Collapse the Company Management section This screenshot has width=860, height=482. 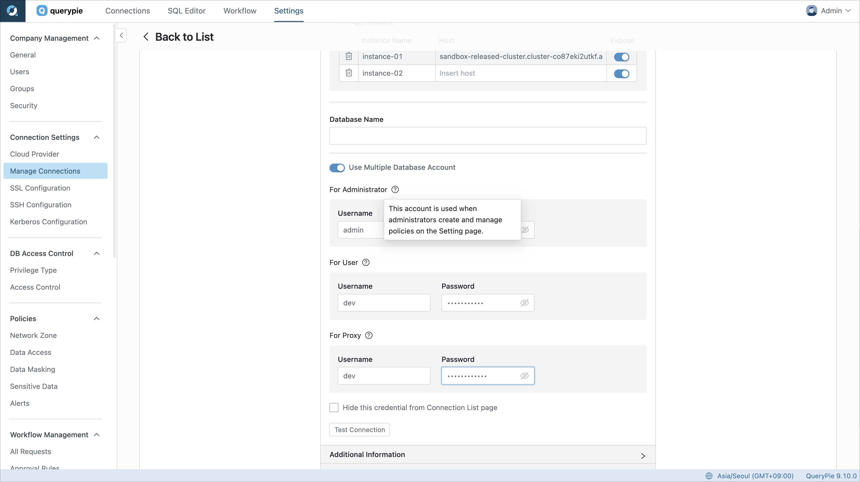(x=97, y=38)
